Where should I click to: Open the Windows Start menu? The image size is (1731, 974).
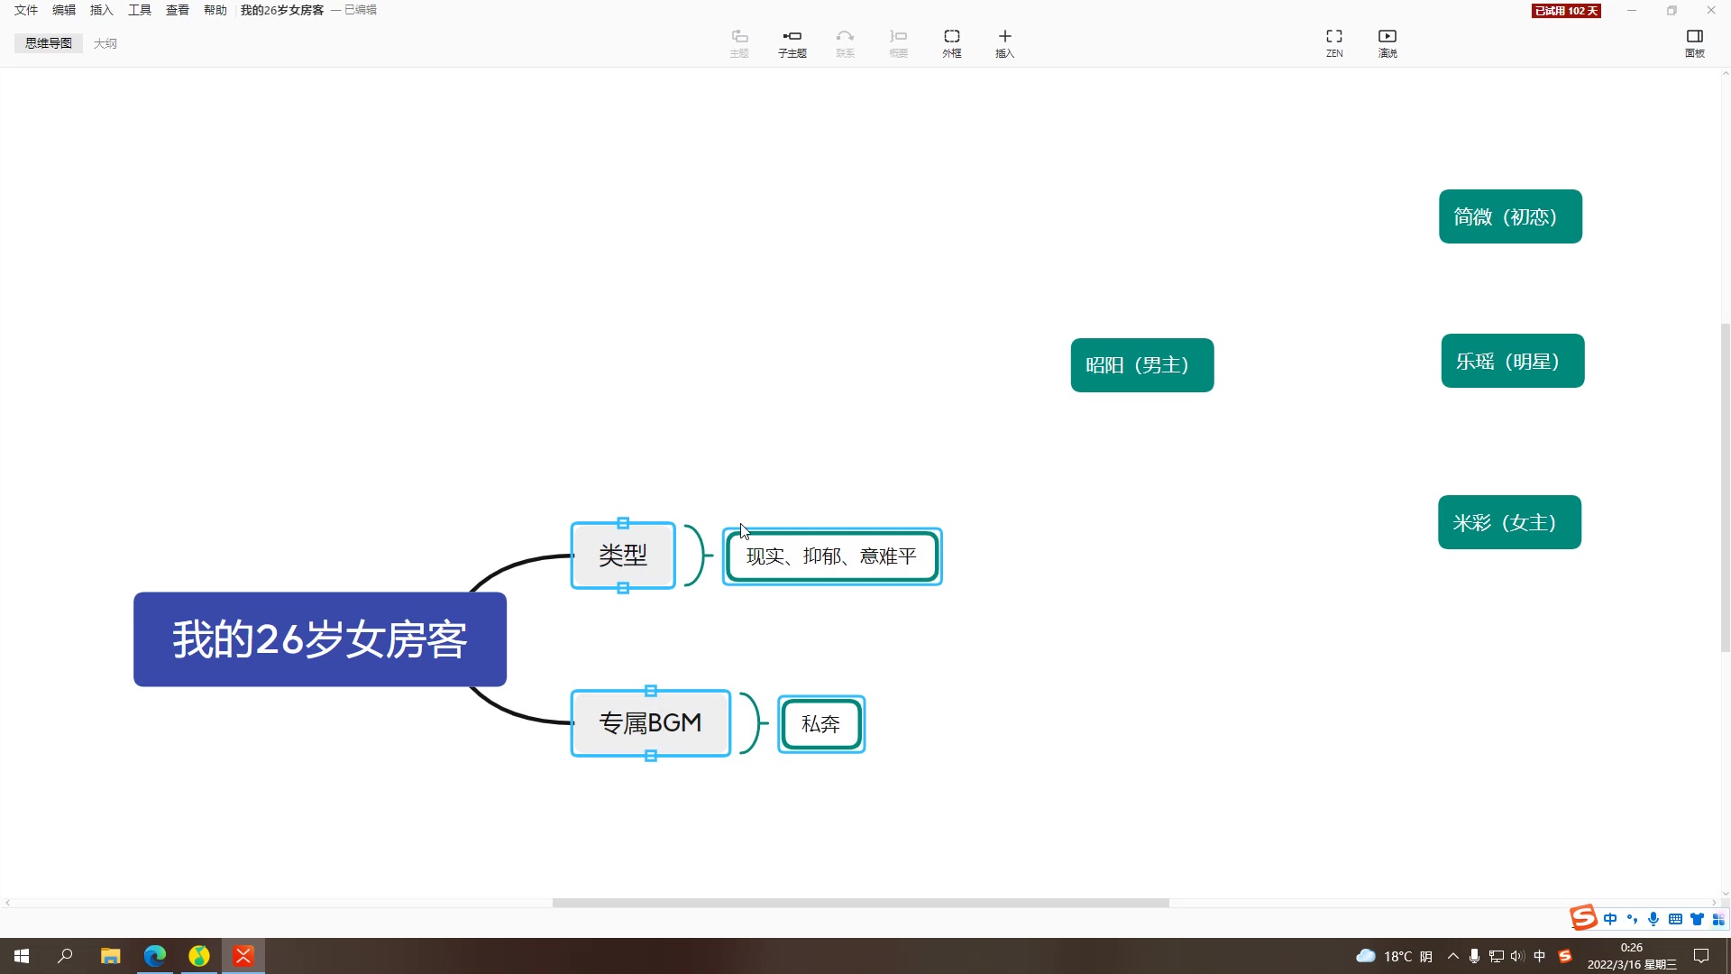(22, 956)
